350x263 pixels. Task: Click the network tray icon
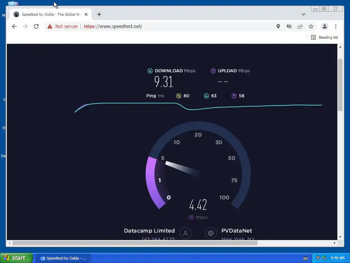tap(324, 258)
